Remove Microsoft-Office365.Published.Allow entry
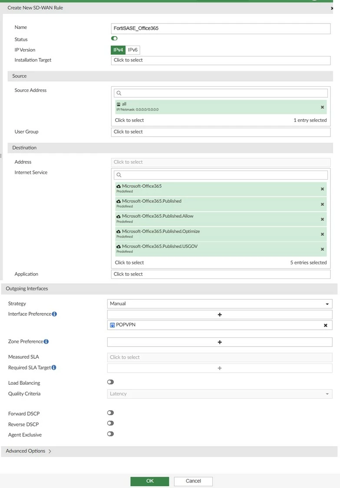Viewport: 340px width, 488px height. tap(322, 219)
